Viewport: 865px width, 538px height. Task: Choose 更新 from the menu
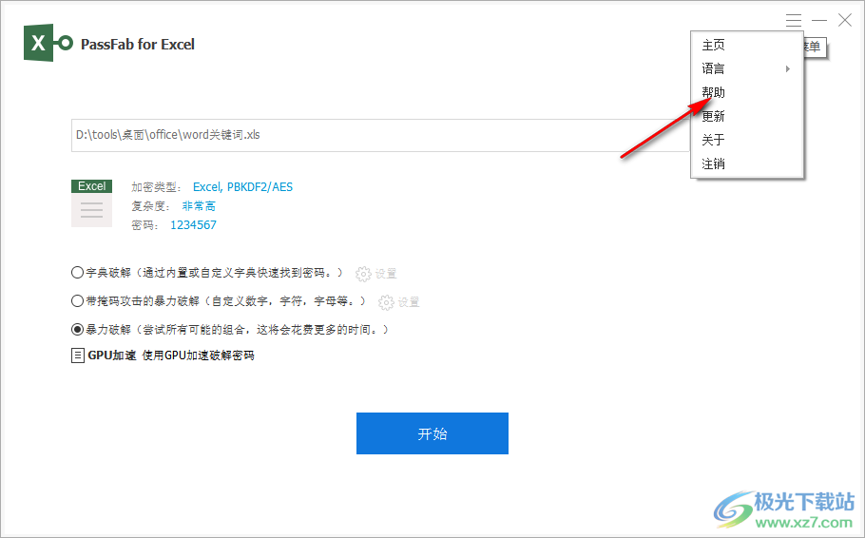[x=747, y=116]
